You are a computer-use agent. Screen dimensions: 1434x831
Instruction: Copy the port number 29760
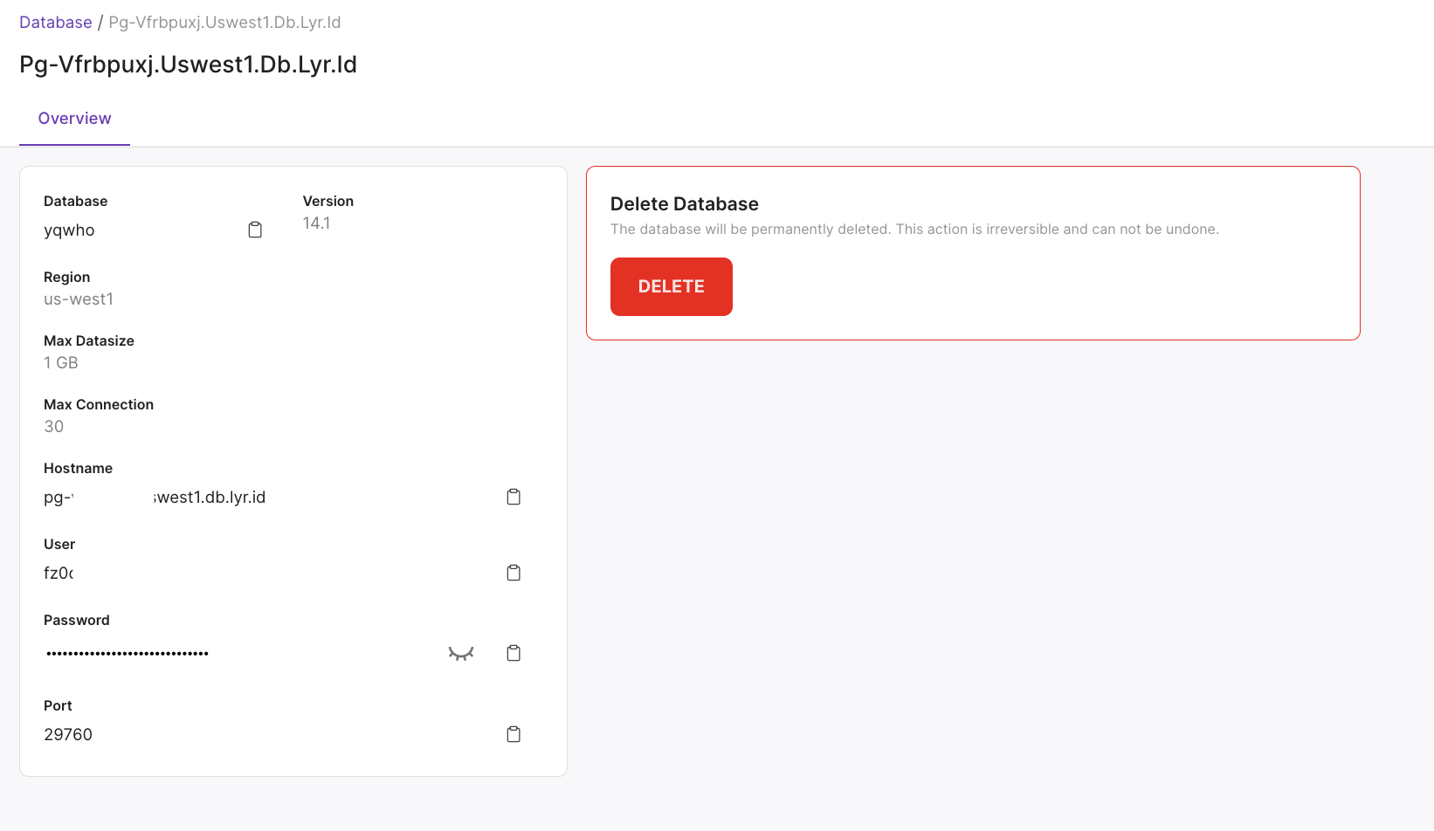click(514, 733)
